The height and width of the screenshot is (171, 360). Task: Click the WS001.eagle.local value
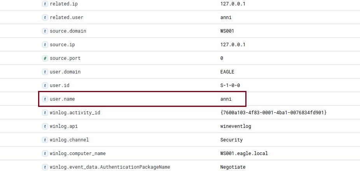coord(244,154)
